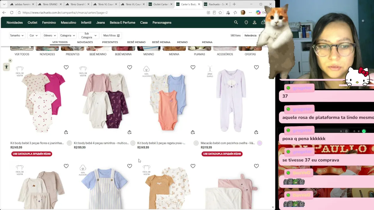The image size is (374, 210).
Task: Open the Feminino menu
Action: click(49, 22)
